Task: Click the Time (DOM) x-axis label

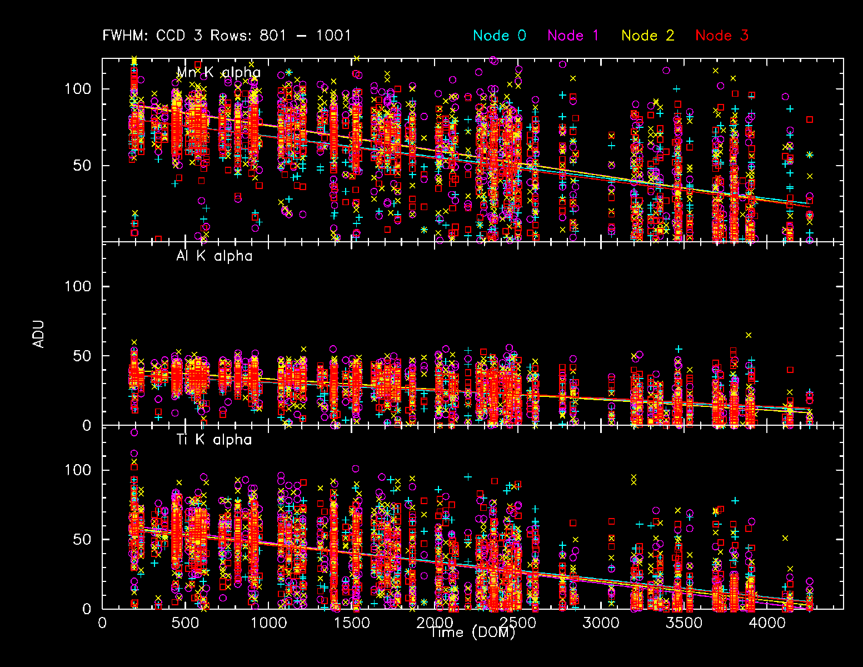Action: pyautogui.click(x=472, y=633)
